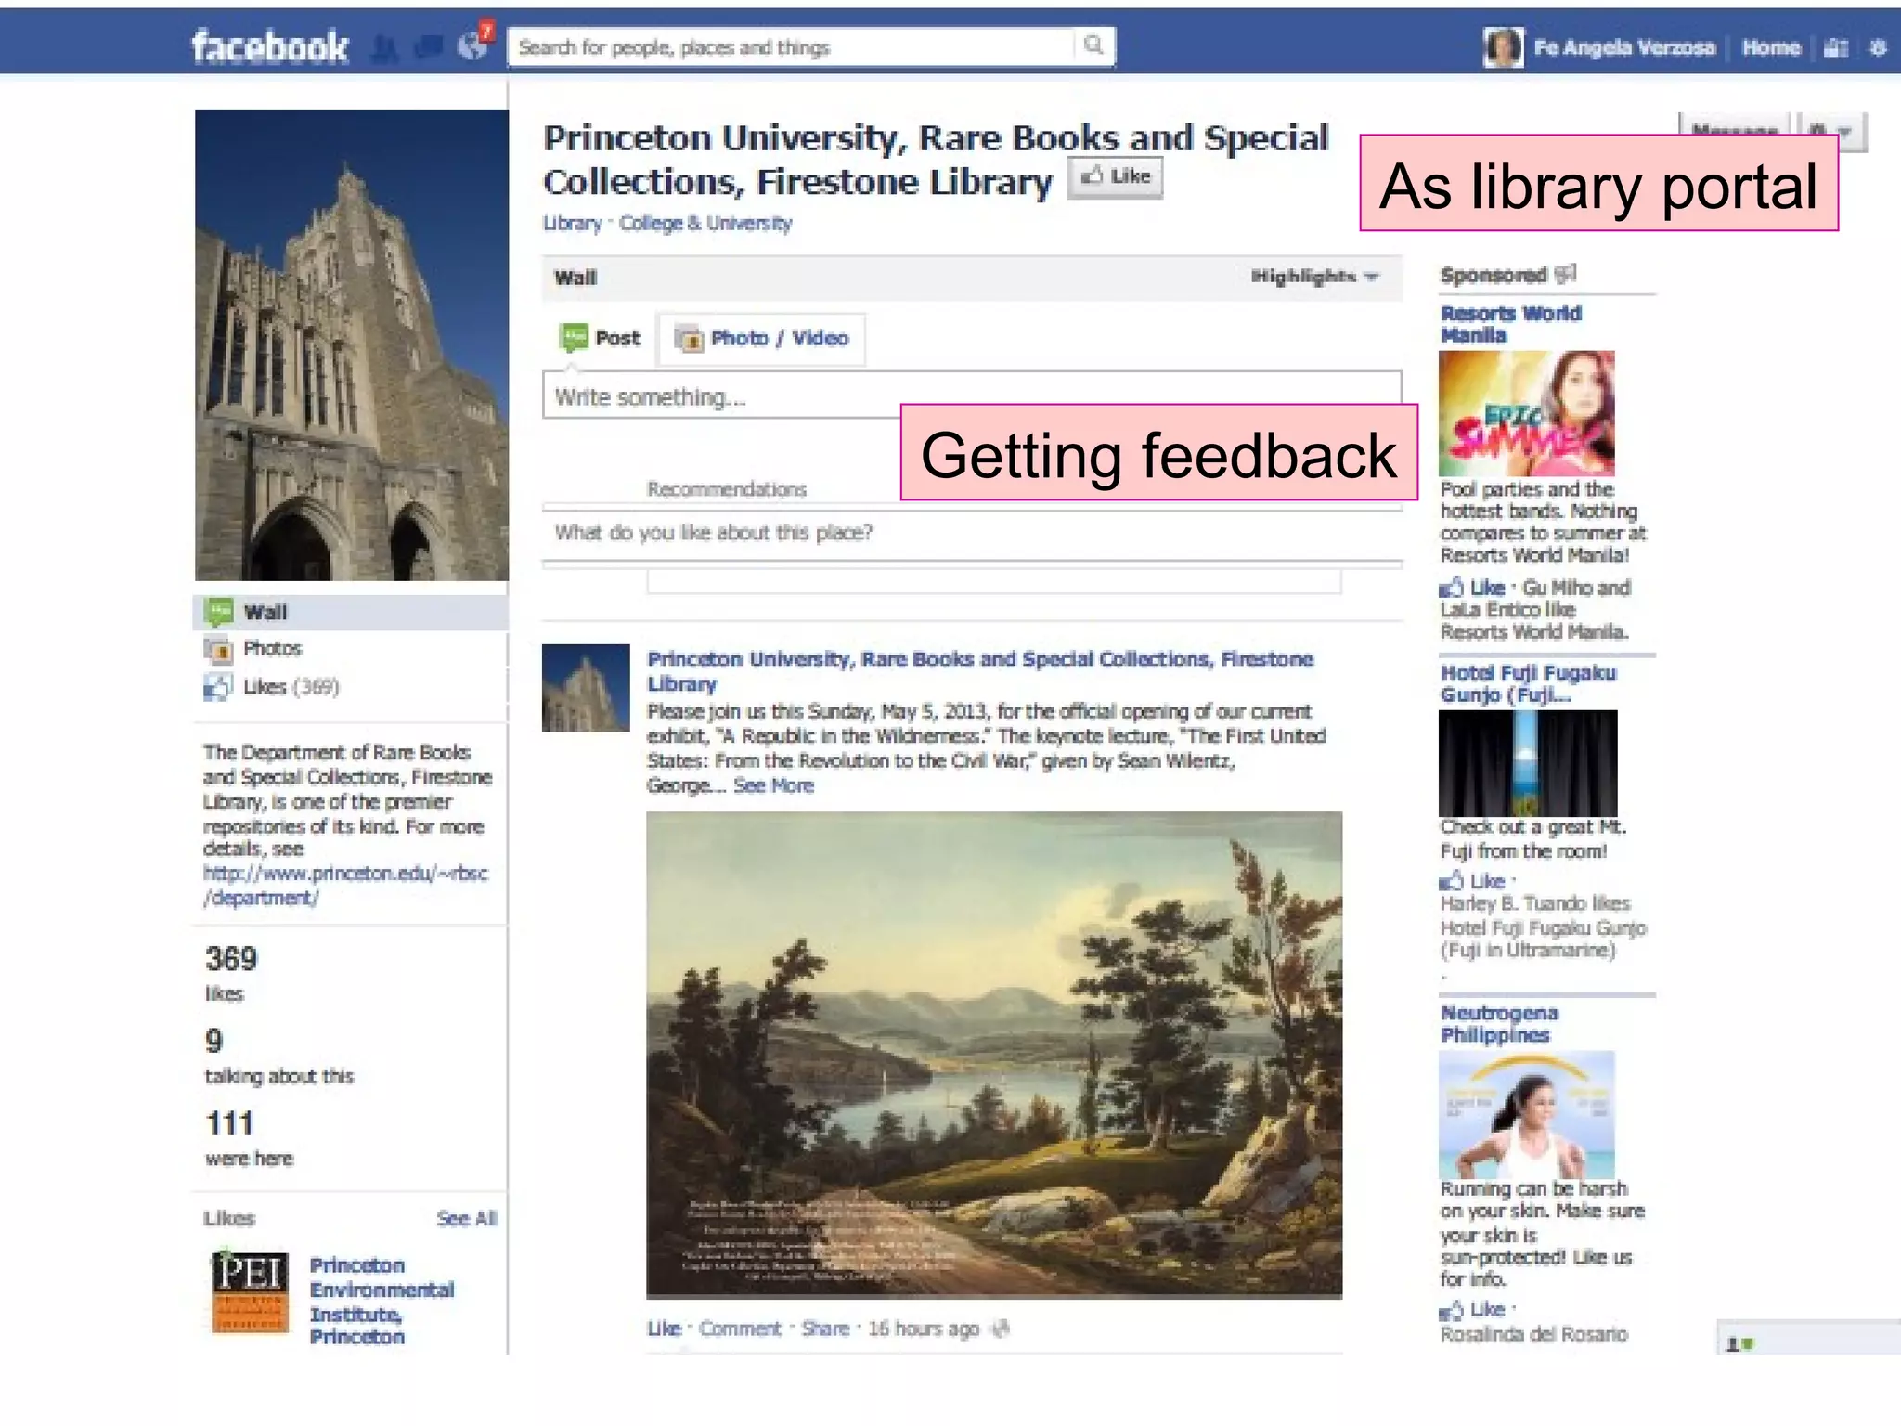Click the post author's small avatar
Image resolution: width=1901 pixels, height=1426 pixels.
pyautogui.click(x=586, y=688)
